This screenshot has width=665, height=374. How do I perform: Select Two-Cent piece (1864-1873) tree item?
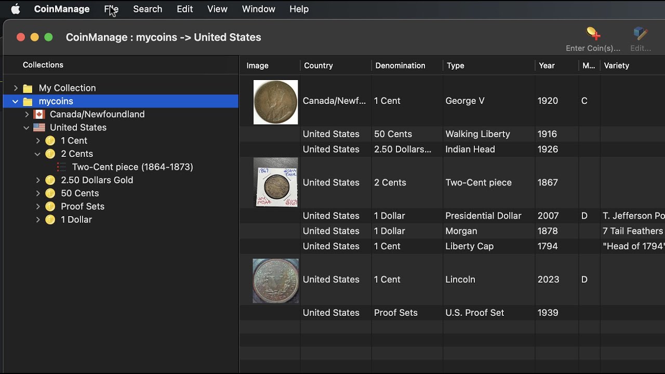(x=132, y=167)
